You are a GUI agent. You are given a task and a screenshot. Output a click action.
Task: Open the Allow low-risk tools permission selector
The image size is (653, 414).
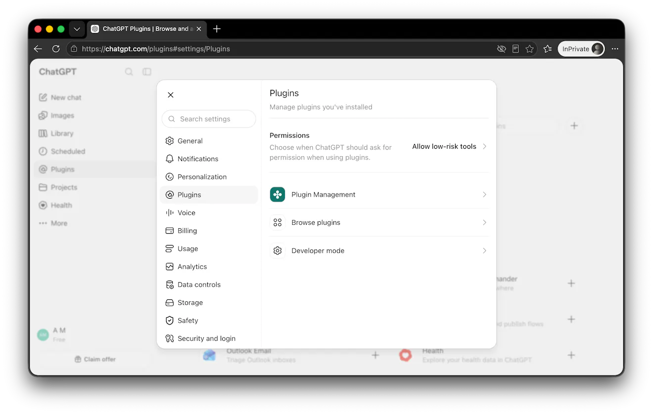pyautogui.click(x=449, y=146)
